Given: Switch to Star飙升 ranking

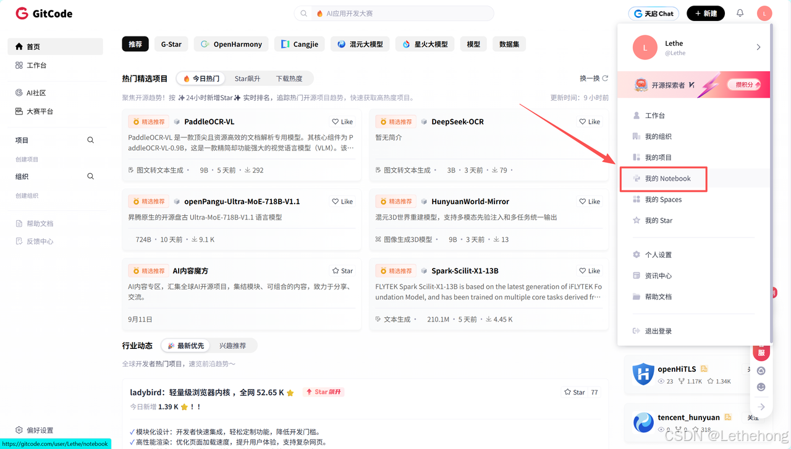Looking at the screenshot, I should click(x=247, y=79).
